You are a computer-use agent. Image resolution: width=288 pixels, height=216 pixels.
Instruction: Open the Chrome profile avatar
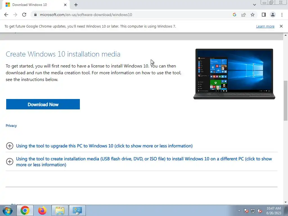click(x=273, y=15)
